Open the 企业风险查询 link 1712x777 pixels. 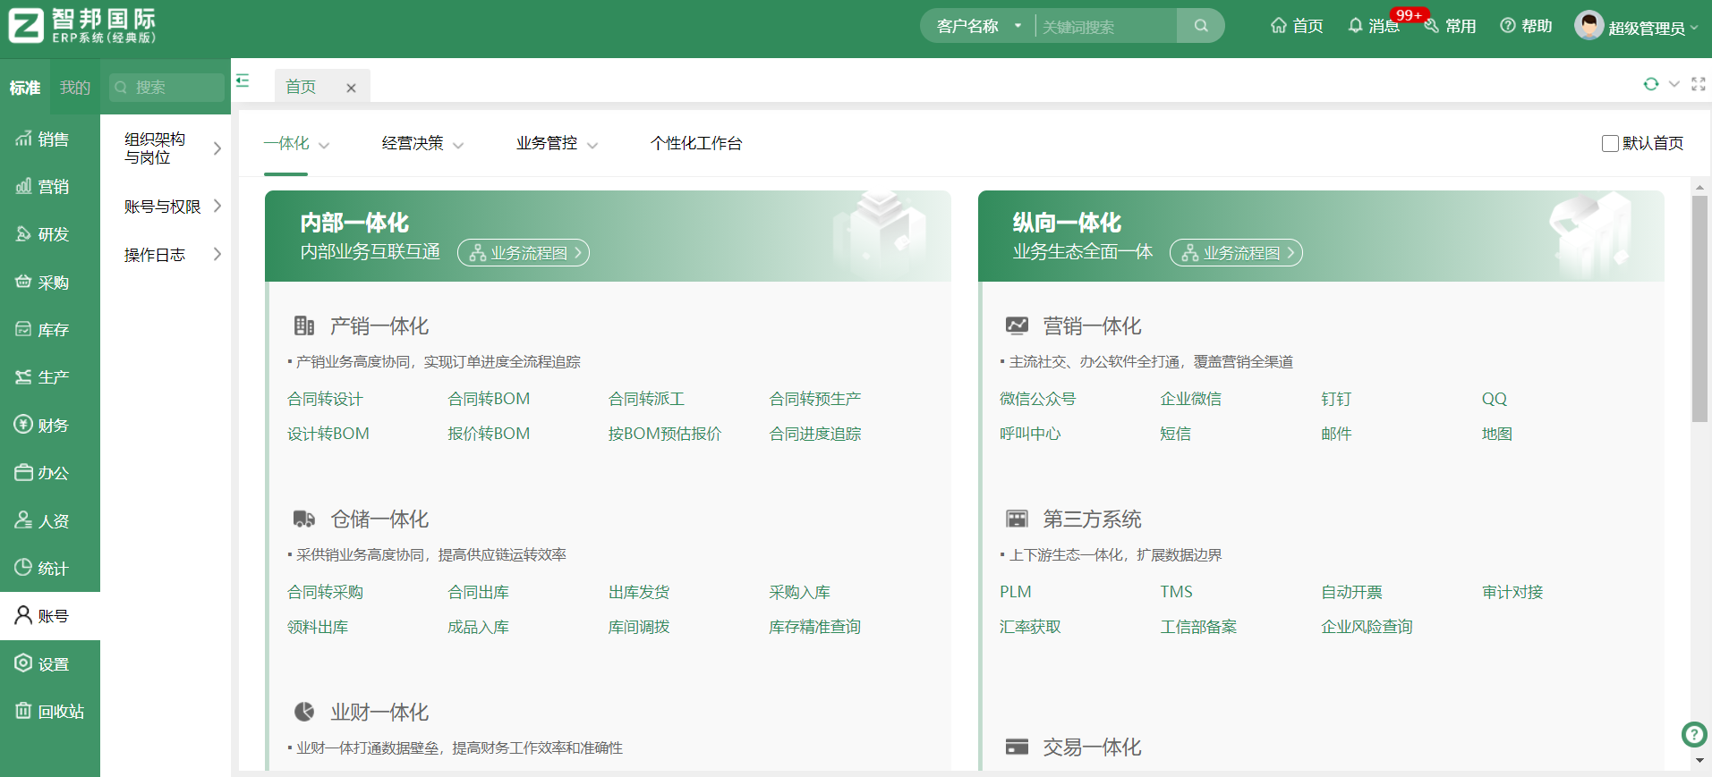[1367, 627]
